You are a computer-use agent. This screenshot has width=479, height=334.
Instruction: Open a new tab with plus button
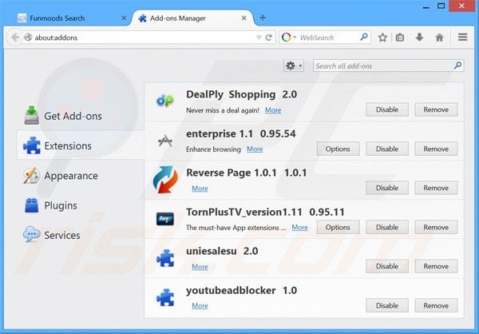[263, 18]
